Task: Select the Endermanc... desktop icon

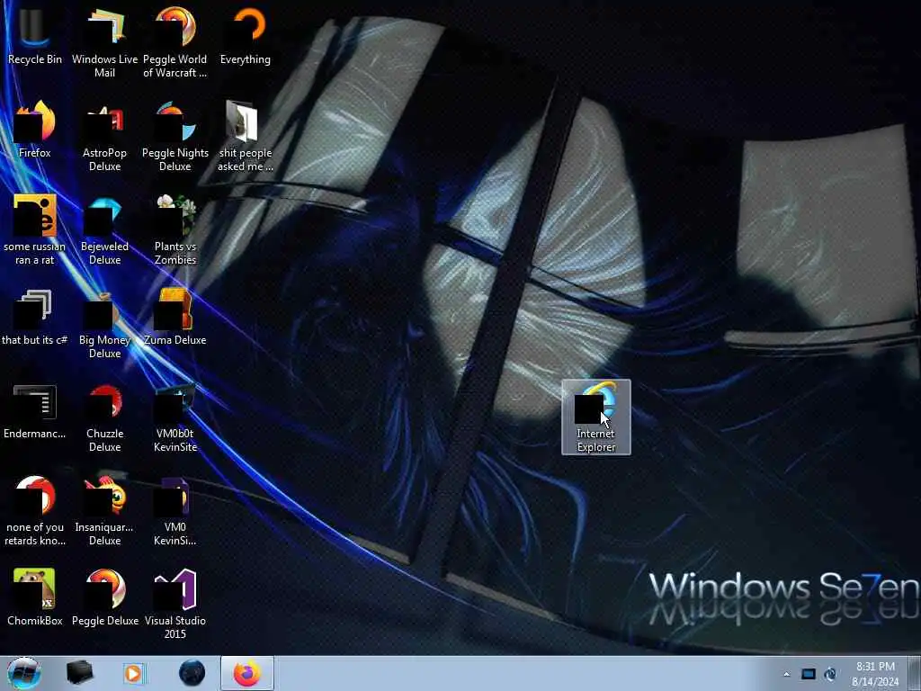Action: (35, 411)
